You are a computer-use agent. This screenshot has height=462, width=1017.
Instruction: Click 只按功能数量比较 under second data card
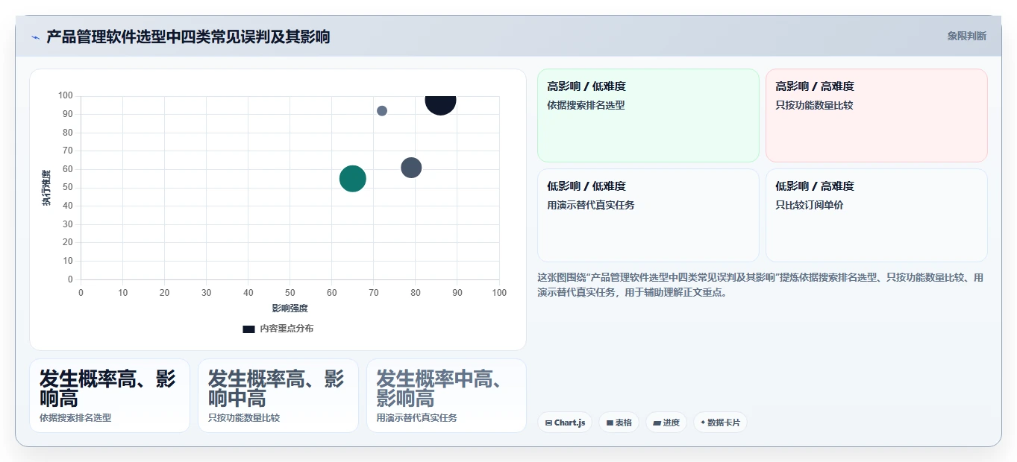[x=244, y=418]
